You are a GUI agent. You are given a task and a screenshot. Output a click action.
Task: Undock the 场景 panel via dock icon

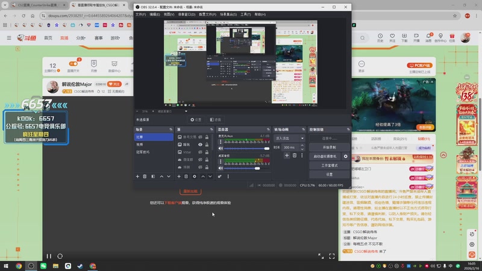pos(171,129)
